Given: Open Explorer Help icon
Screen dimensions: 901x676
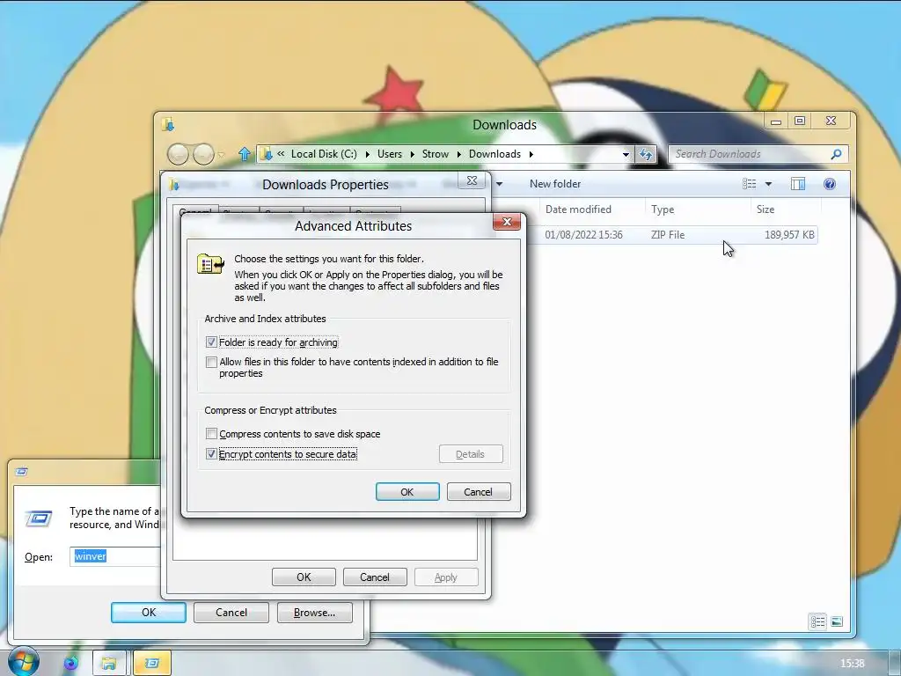Looking at the screenshot, I should tap(829, 184).
